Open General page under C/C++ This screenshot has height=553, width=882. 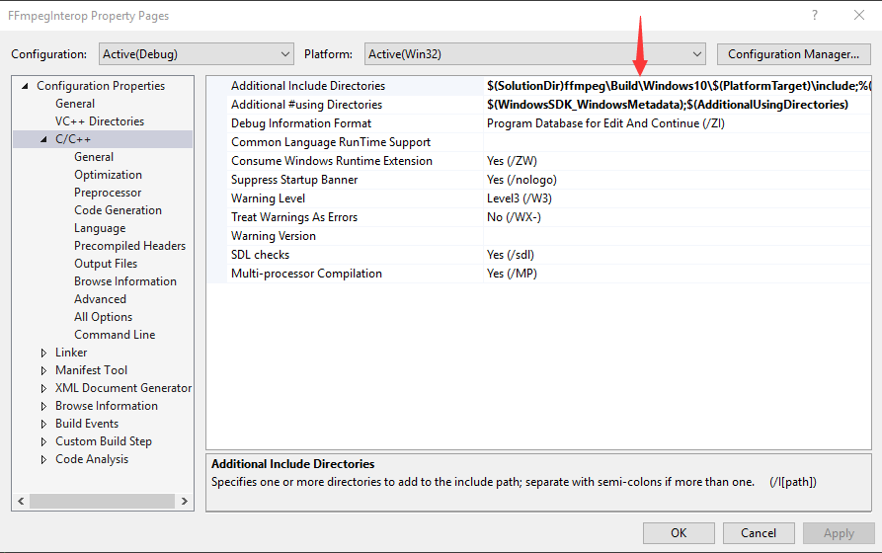pos(94,157)
